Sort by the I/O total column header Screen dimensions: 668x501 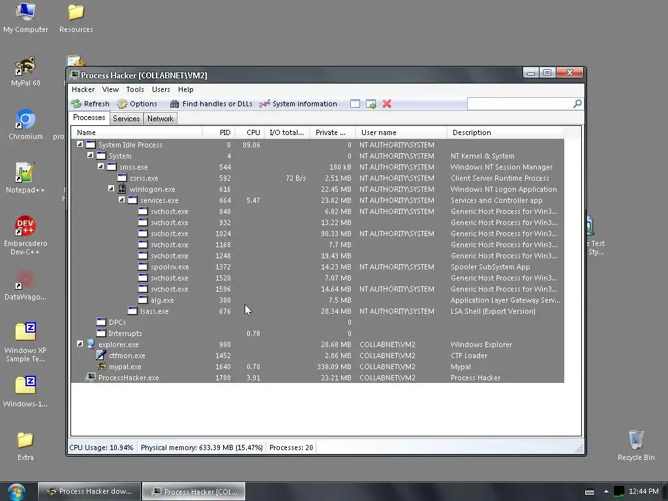(287, 132)
